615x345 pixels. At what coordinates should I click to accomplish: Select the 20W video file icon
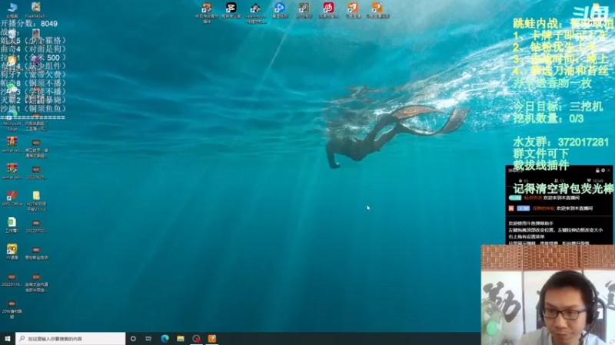[12, 309]
